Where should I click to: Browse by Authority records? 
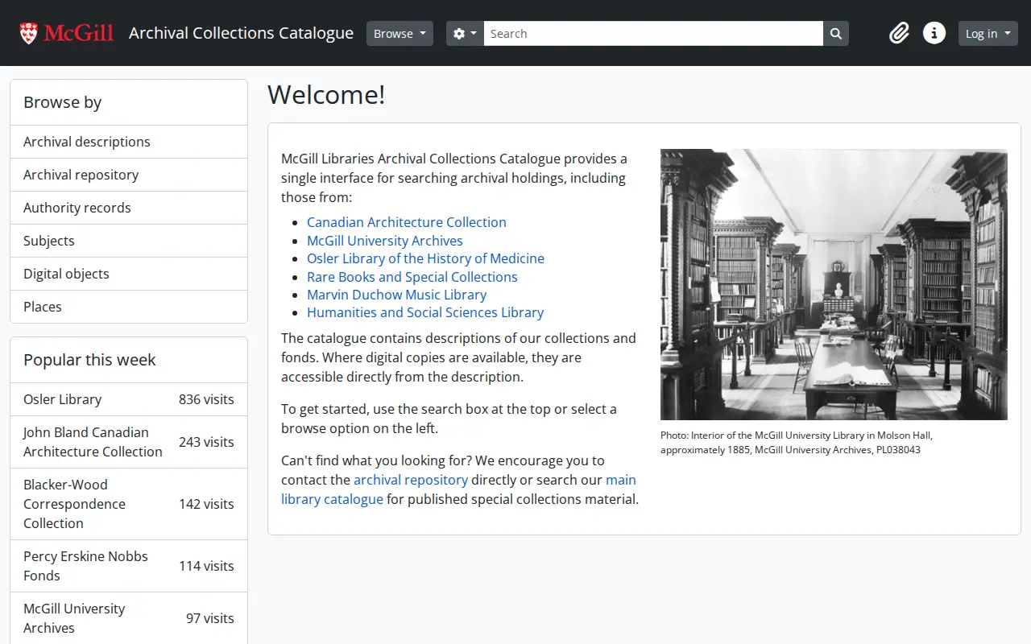coord(129,208)
